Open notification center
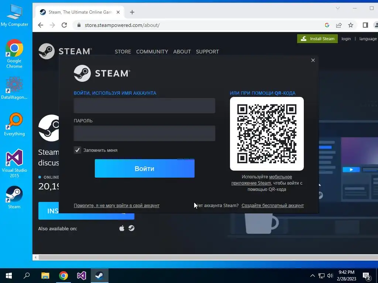 [367, 276]
